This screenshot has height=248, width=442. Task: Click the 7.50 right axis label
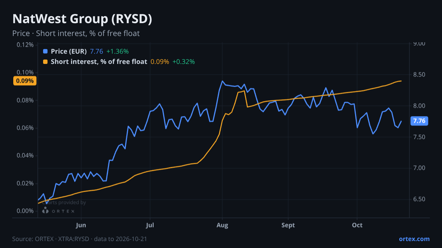[420, 137]
